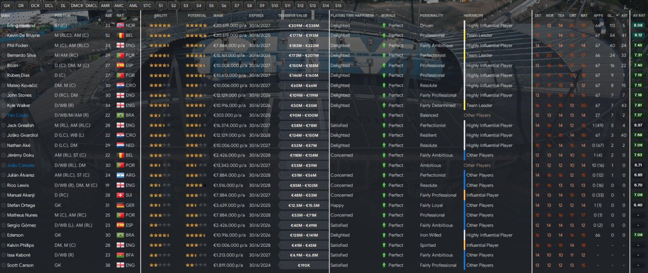This screenshot has width=648, height=273.
Task: Click Julián Álvarez's Argentina flag icon
Action: [x=120, y=175]
